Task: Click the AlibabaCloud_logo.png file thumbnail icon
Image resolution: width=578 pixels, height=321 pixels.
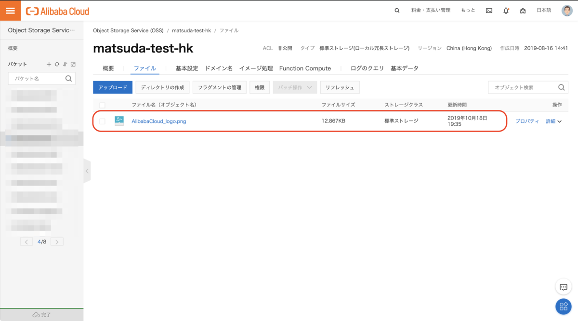Action: (119, 121)
